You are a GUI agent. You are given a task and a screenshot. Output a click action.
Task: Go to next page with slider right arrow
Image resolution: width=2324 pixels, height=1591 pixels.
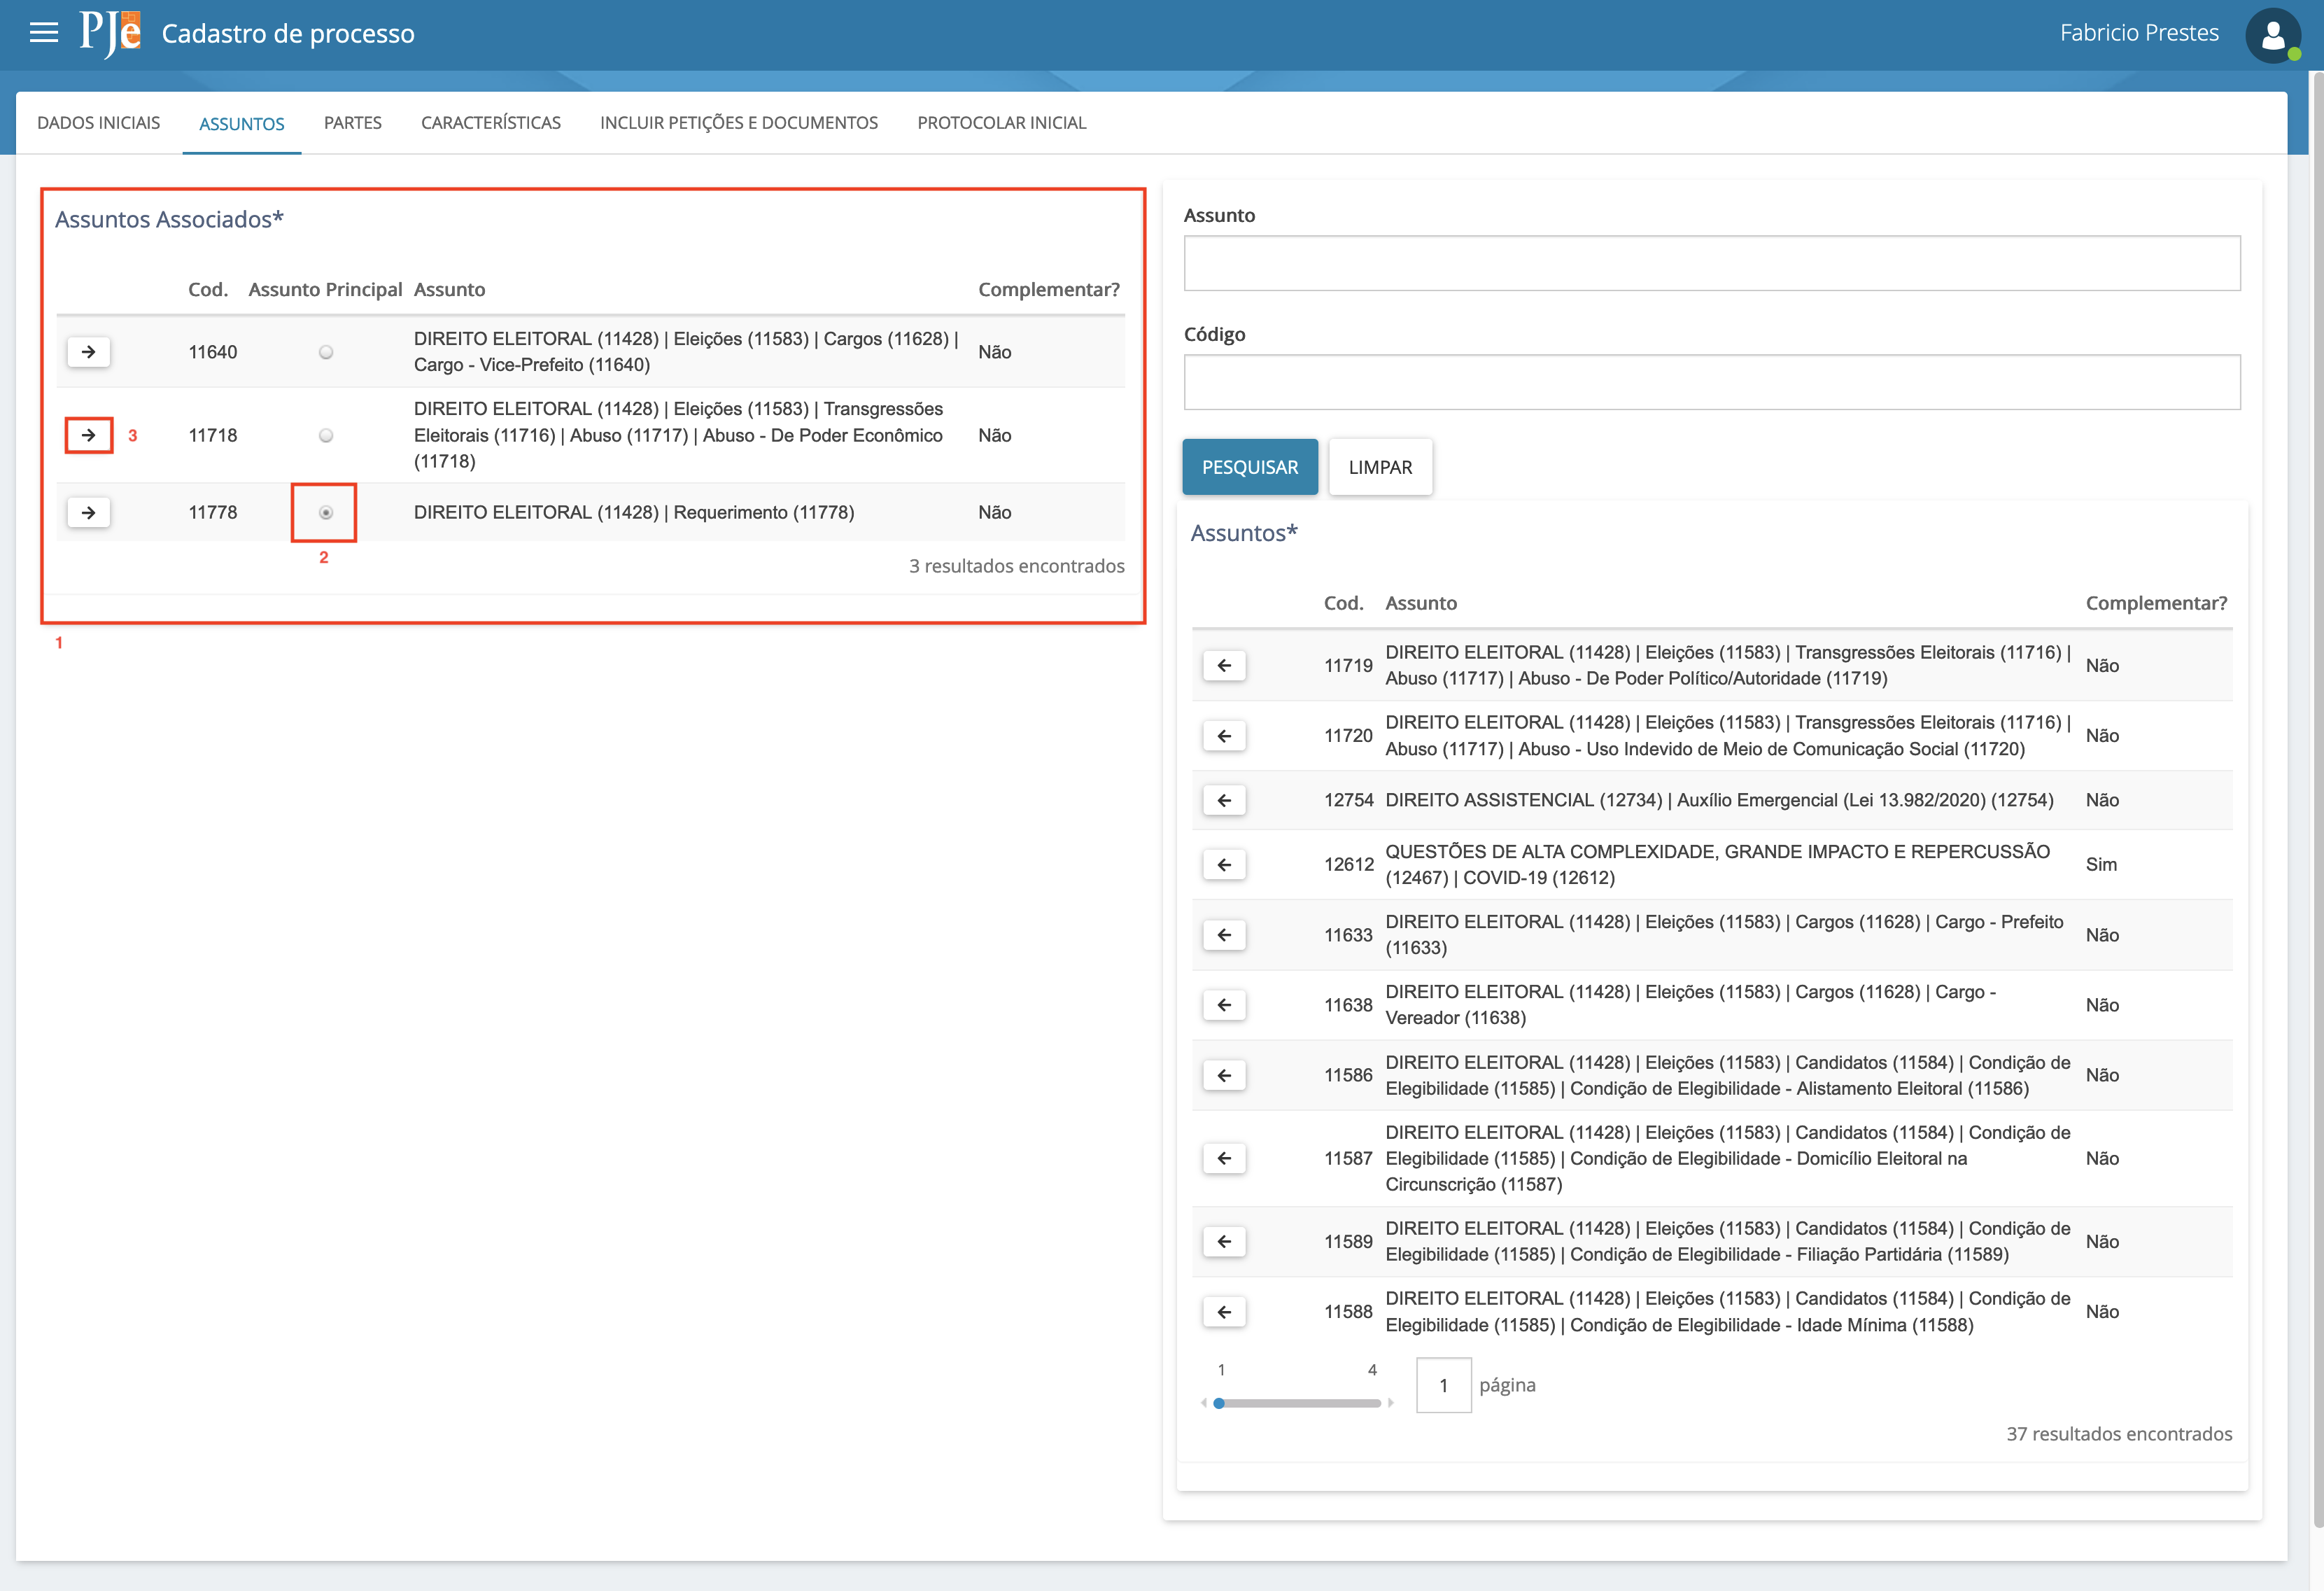[x=1391, y=1403]
